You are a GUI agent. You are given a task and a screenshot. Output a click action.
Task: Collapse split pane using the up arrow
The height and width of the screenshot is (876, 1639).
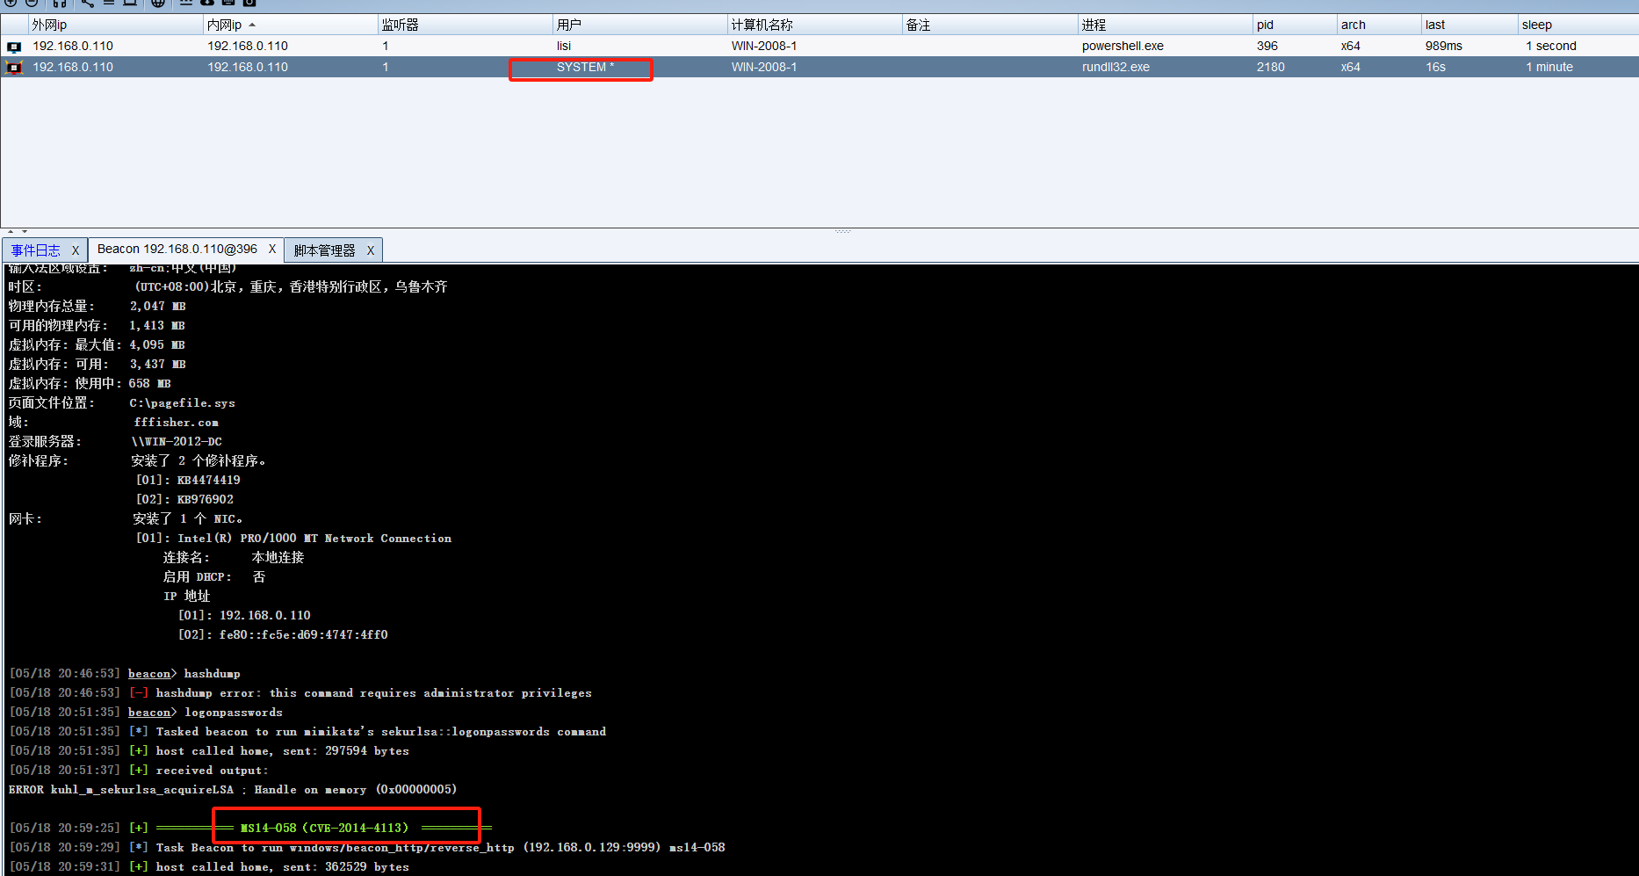click(10, 232)
